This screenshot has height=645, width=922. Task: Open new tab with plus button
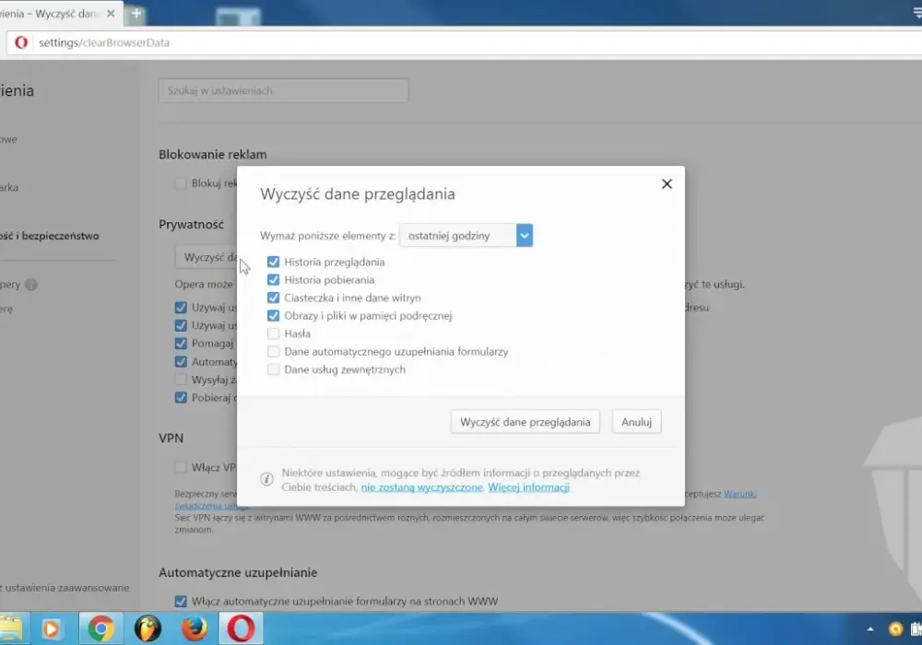point(136,13)
